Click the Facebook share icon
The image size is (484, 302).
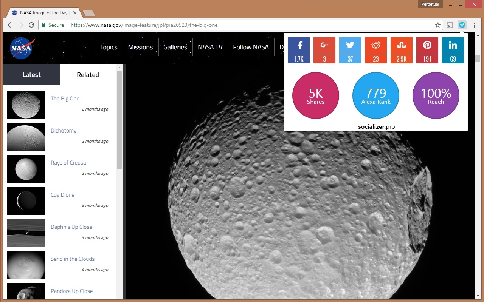299,45
